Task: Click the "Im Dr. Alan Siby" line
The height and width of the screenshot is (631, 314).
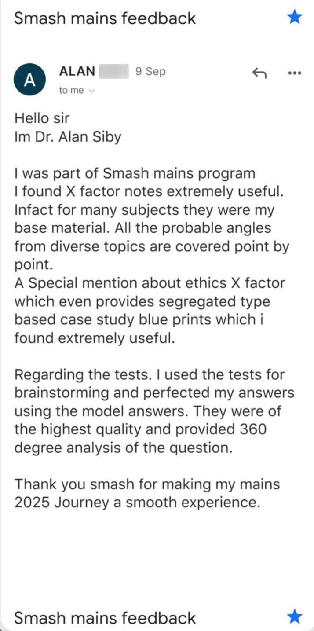Action: (68, 137)
